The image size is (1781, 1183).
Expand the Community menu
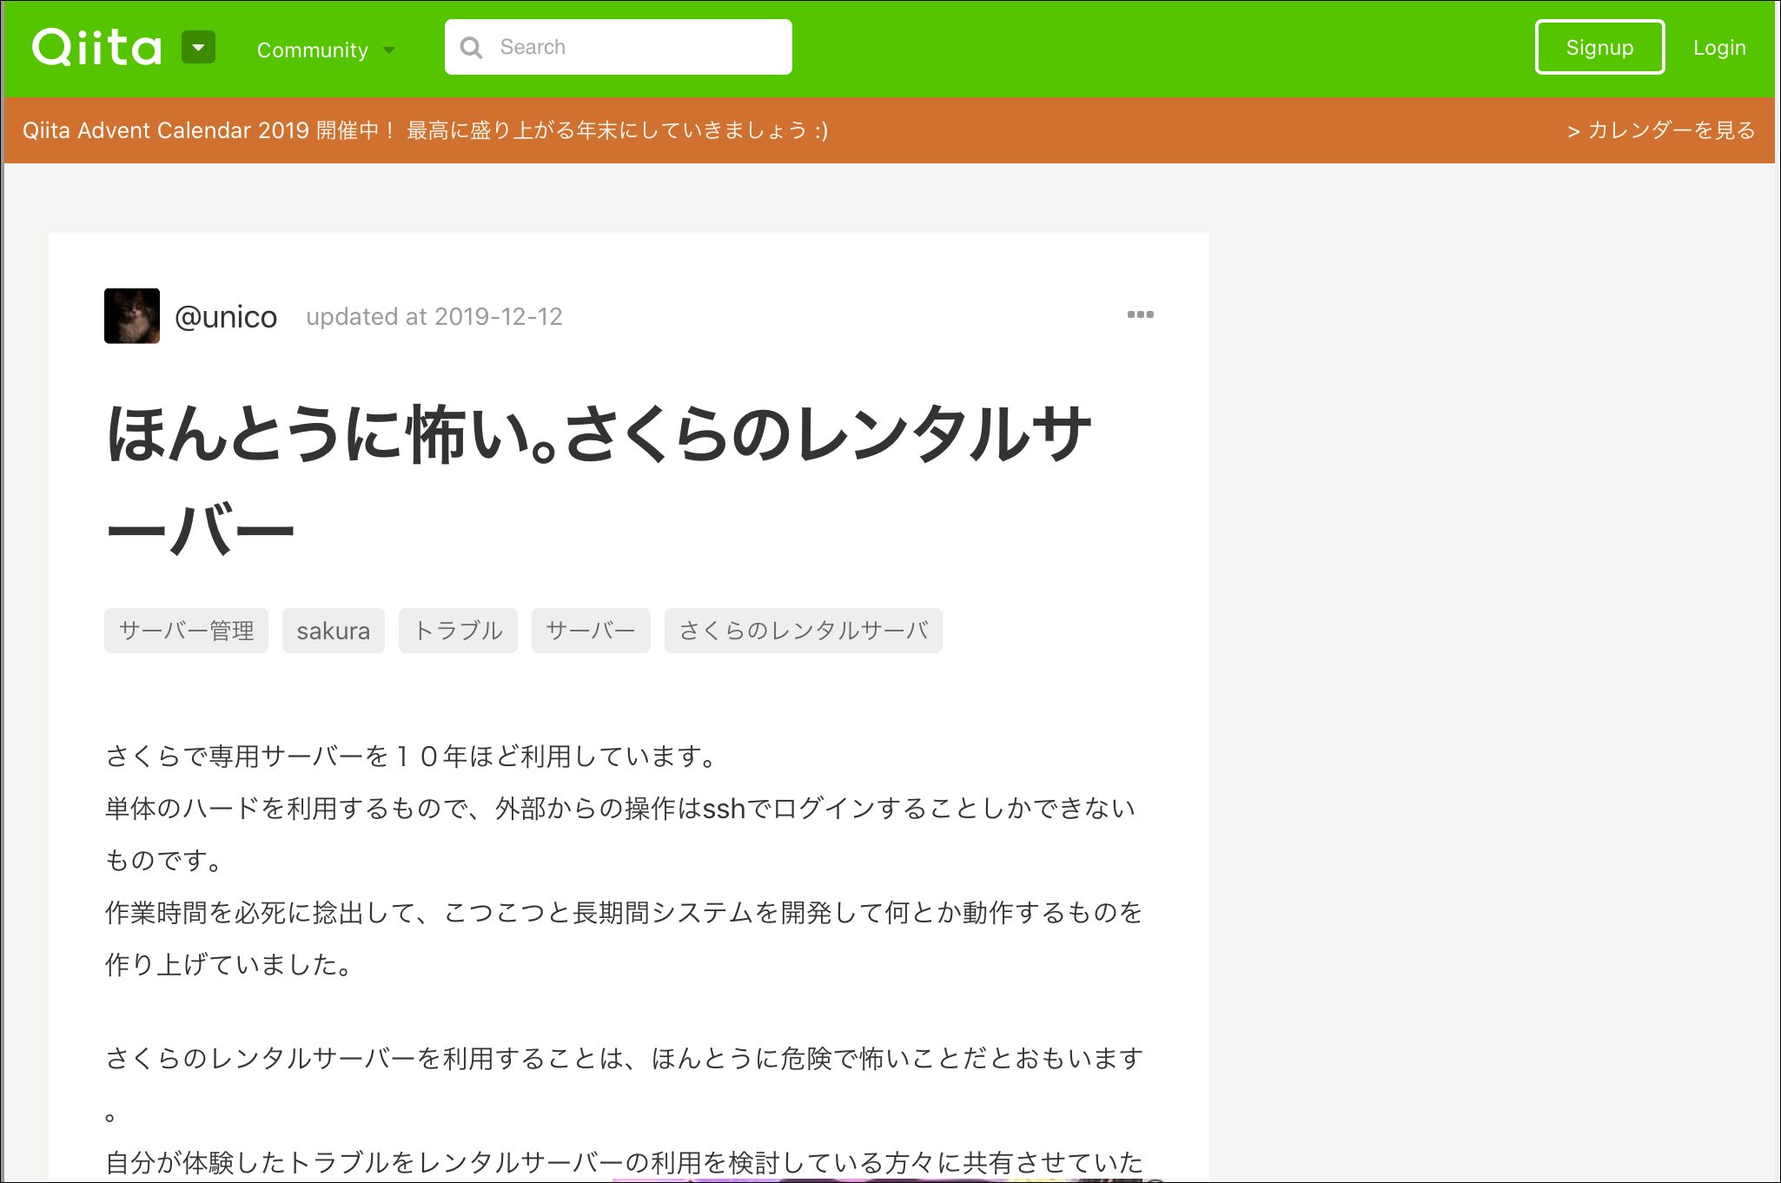[x=326, y=50]
